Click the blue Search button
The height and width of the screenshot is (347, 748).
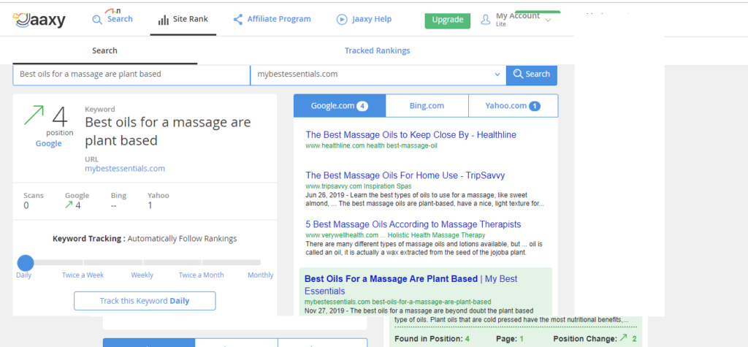point(532,75)
